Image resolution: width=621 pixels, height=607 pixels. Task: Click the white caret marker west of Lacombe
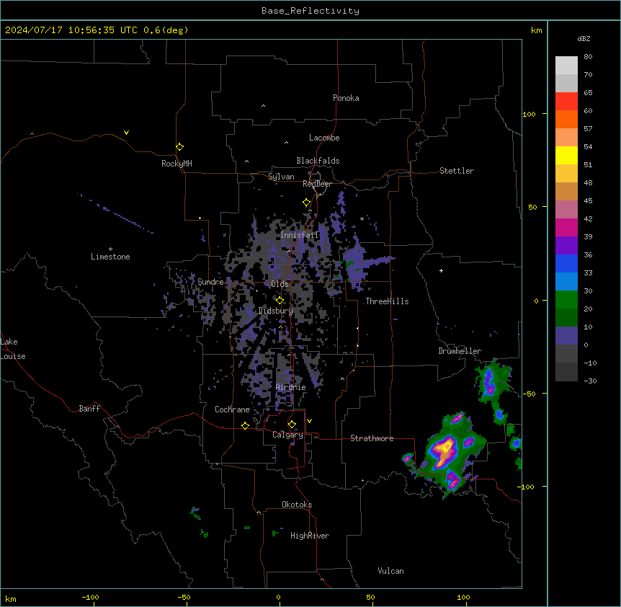[286, 143]
